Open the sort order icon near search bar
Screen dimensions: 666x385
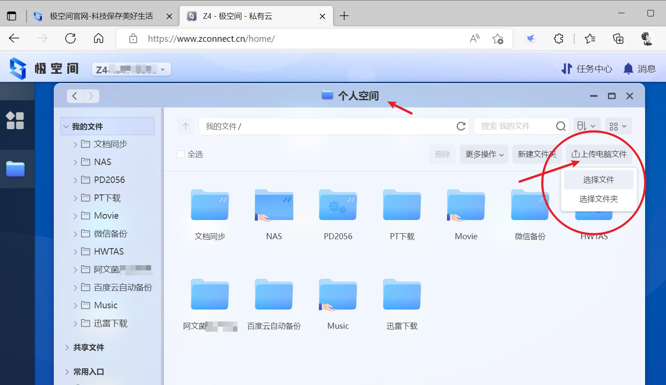[587, 126]
